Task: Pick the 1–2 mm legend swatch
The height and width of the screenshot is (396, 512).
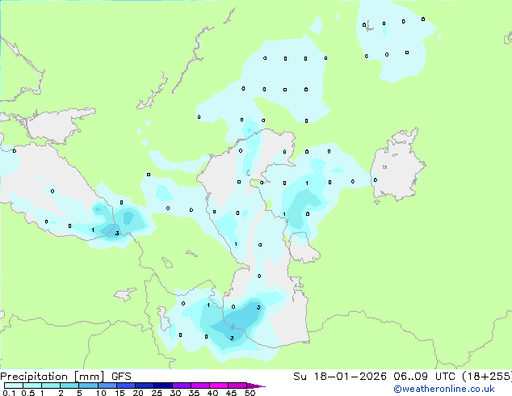Action: pyautogui.click(x=51, y=385)
